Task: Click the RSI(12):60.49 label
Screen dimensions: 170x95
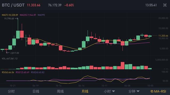Action: pos(22,72)
